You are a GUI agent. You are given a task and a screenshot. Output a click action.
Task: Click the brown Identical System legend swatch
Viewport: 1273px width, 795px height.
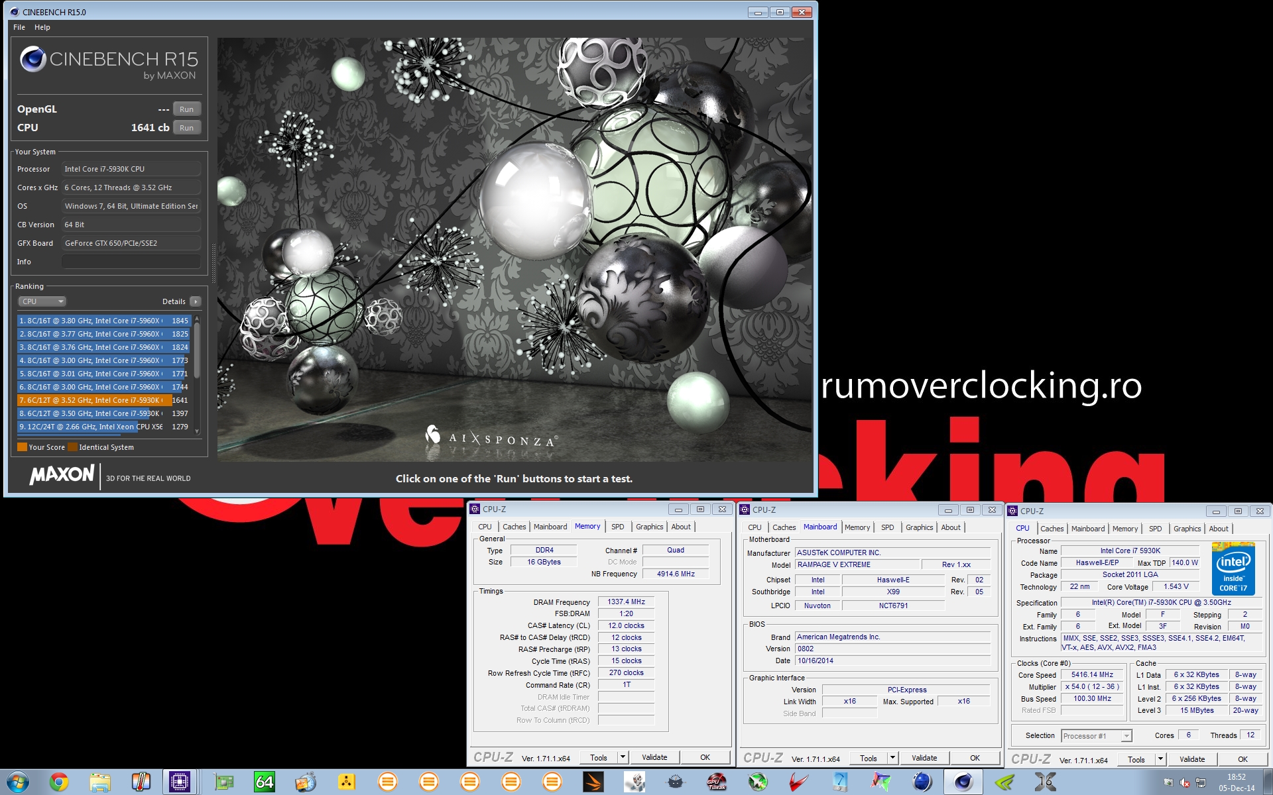pos(73,447)
